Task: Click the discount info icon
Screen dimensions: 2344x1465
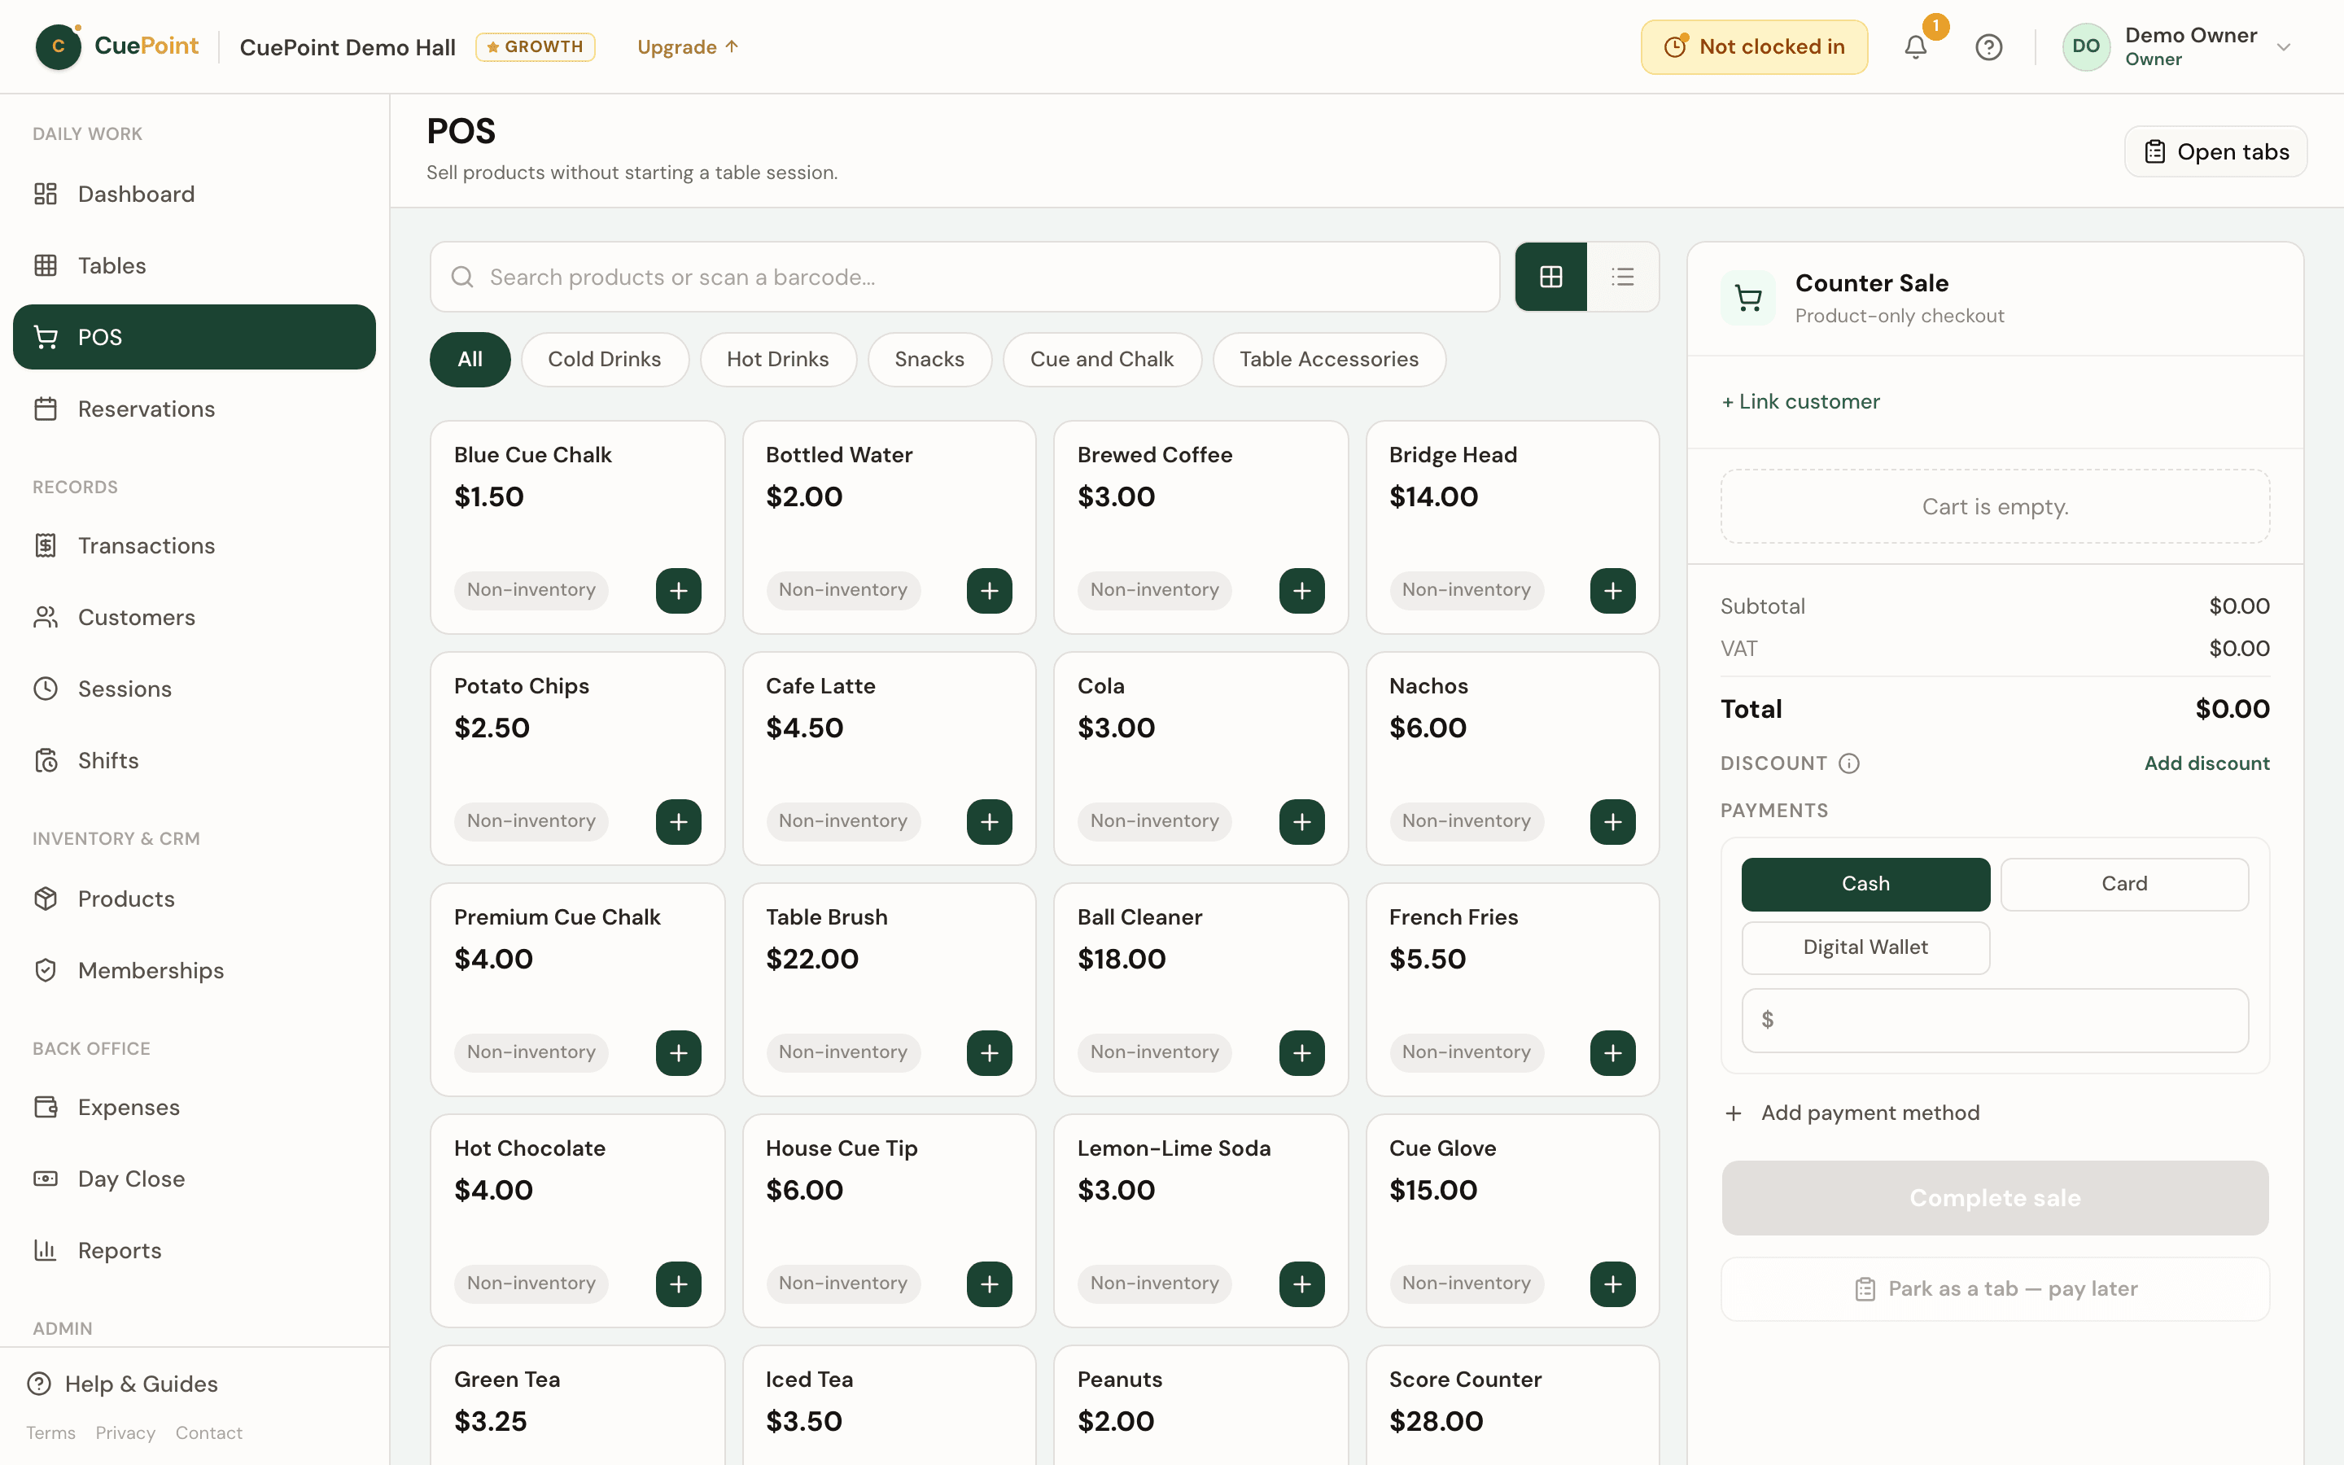Action: (x=1849, y=763)
